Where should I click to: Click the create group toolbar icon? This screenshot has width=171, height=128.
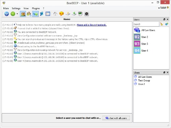point(29,14)
